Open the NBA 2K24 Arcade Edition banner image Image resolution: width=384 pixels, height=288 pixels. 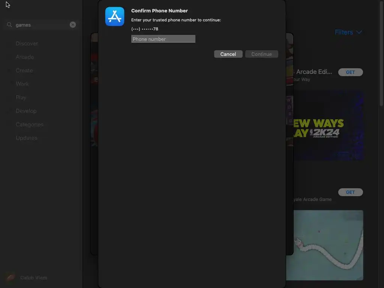(328, 126)
